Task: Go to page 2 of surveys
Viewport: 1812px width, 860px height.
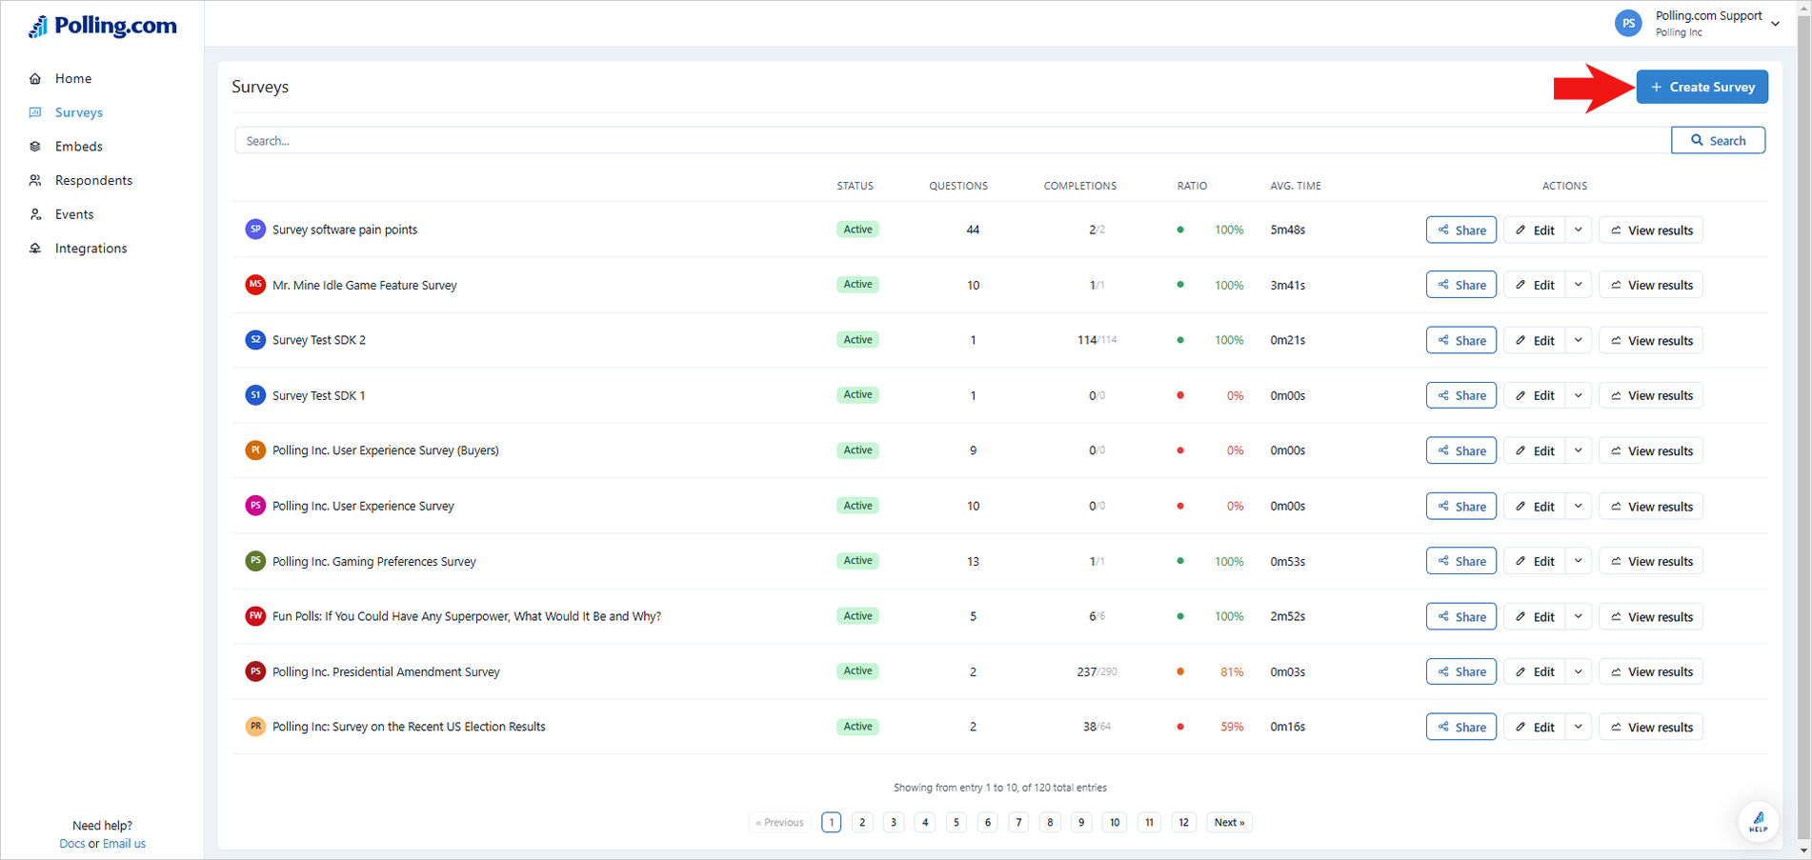Action: 862,822
